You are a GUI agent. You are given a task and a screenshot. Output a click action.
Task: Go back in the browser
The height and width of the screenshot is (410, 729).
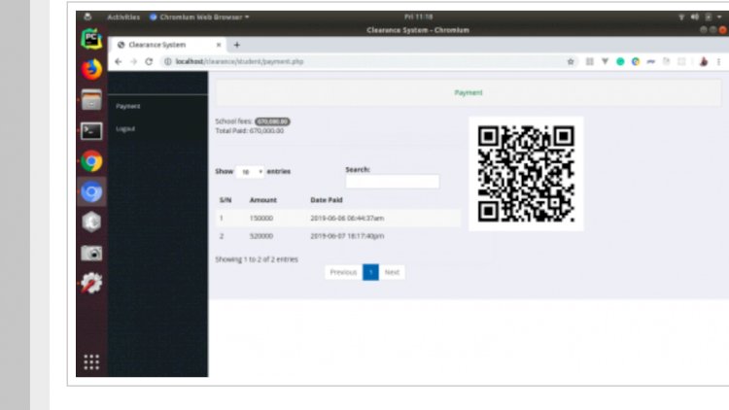tap(118, 61)
